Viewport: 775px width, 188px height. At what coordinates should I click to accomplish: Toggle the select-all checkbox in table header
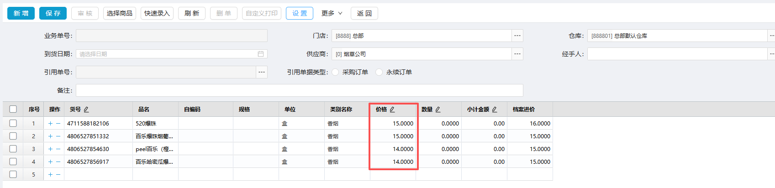tap(13, 109)
